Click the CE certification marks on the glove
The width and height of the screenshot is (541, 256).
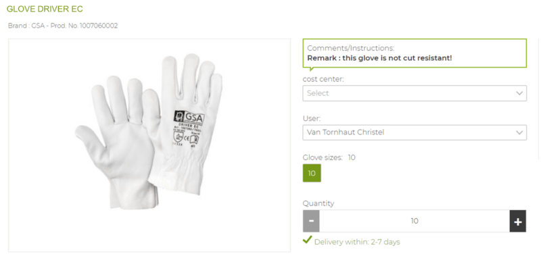pyautogui.click(x=185, y=138)
